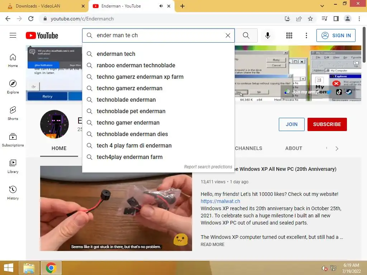The height and width of the screenshot is (275, 367).
Task: Select suggestion 'enderman tech'
Action: (158, 54)
